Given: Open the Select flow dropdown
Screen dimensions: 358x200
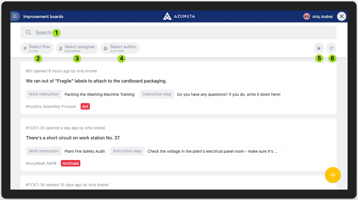Looking at the screenshot, I should (x=37, y=48).
